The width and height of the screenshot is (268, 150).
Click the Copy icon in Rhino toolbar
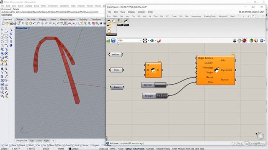pyautogui.click(x=27, y=23)
